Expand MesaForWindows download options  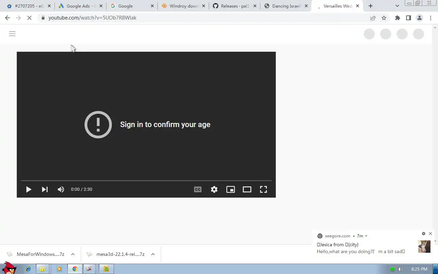[x=73, y=254]
